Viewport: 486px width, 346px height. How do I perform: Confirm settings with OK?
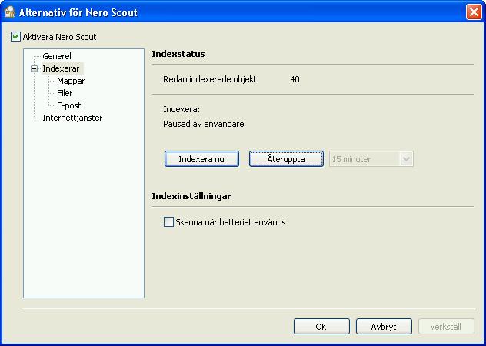[321, 327]
